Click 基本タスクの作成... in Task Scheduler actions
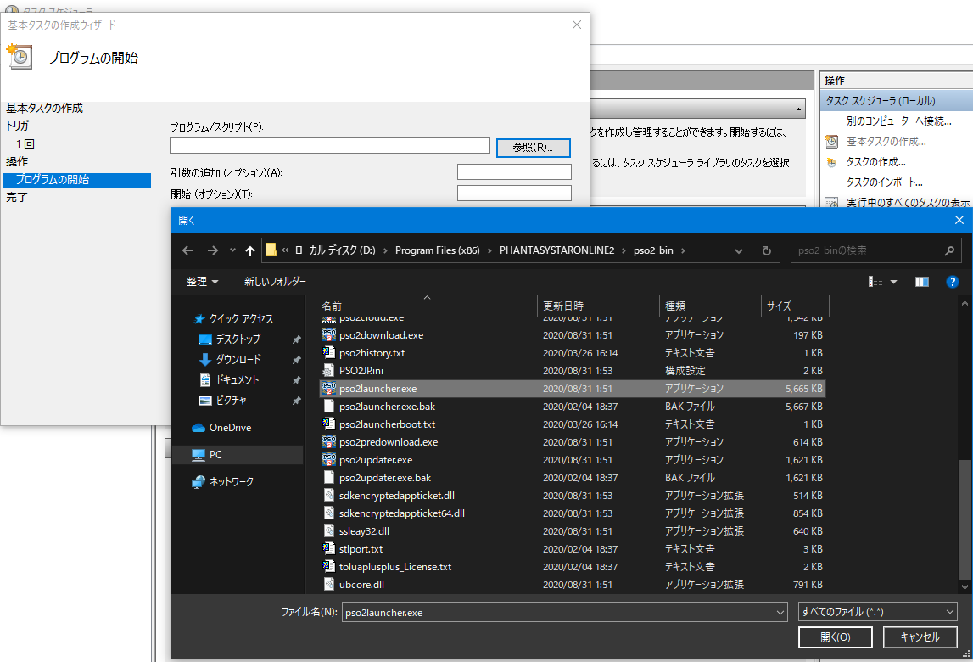Image resolution: width=973 pixels, height=662 pixels. click(886, 142)
